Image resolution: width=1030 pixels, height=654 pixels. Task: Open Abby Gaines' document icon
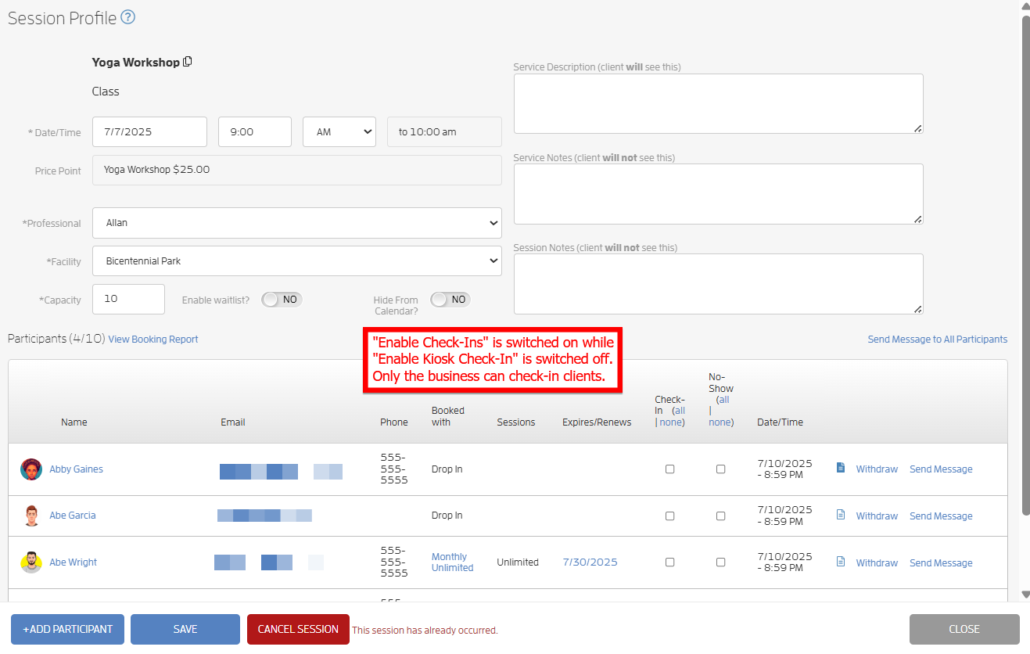pos(841,468)
